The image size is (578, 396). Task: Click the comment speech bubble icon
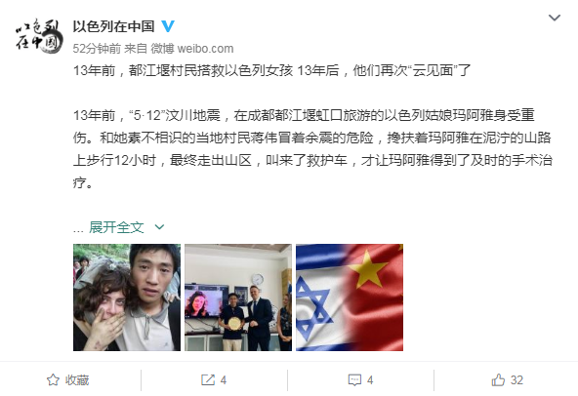[x=354, y=380]
